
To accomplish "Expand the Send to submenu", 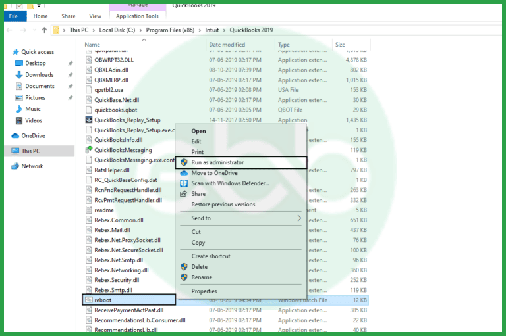I will coord(240,218).
